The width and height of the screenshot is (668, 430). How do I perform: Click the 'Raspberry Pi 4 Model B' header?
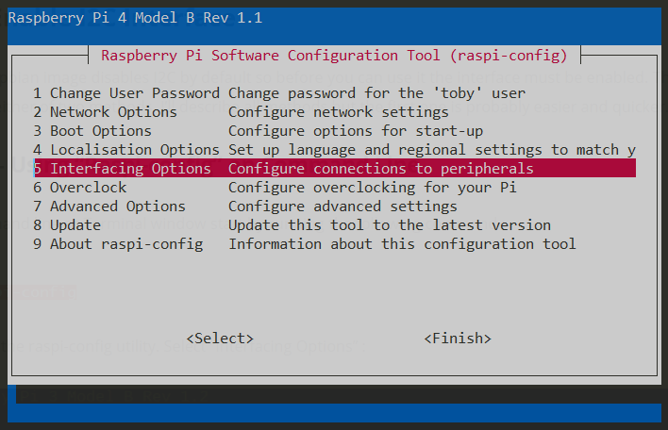click(135, 18)
